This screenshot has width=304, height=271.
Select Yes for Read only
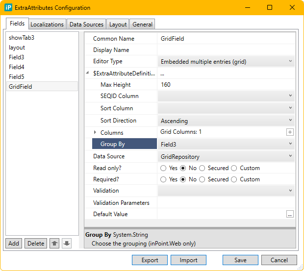[x=164, y=168]
